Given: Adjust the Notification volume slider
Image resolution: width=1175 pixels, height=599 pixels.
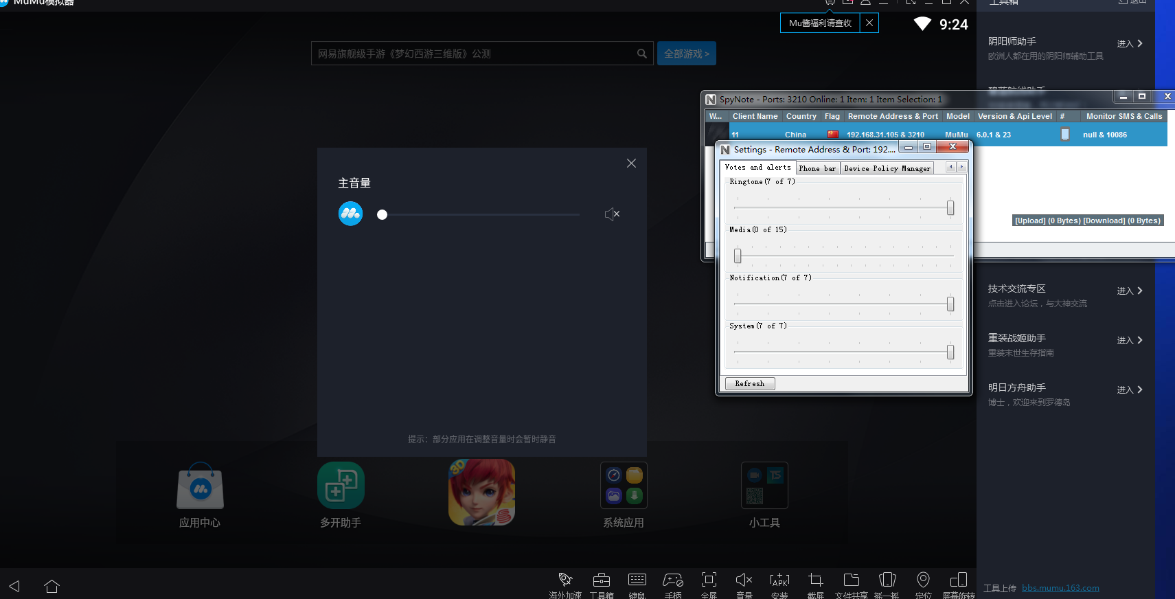Looking at the screenshot, I should coord(844,304).
